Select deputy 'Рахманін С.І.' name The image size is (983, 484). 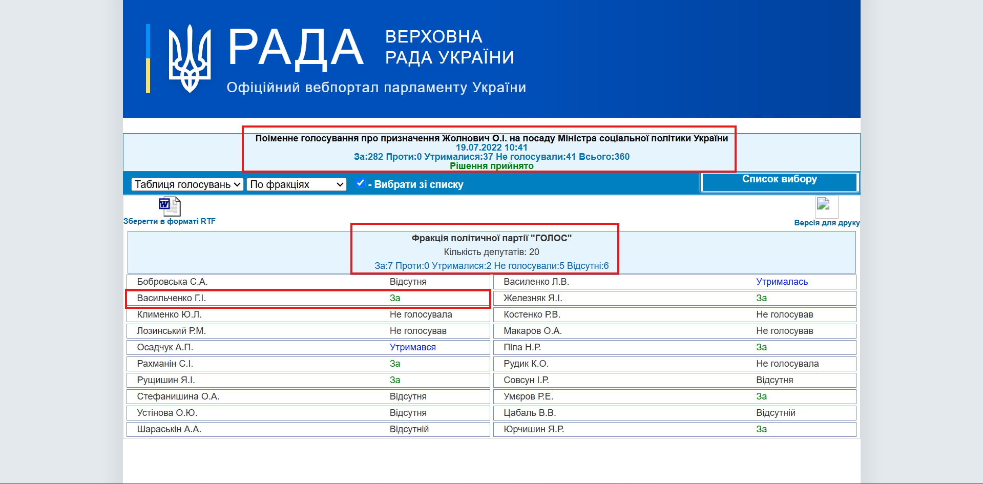point(165,364)
